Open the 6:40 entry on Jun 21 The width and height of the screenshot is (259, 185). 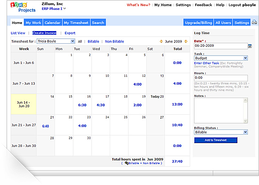46,126
